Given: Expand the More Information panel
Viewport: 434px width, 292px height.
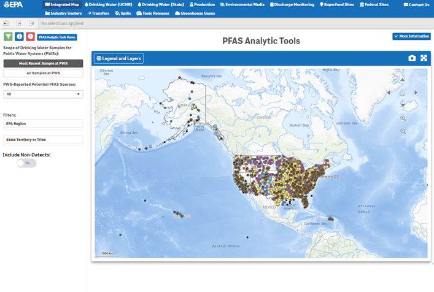Looking at the screenshot, I should (411, 36).
